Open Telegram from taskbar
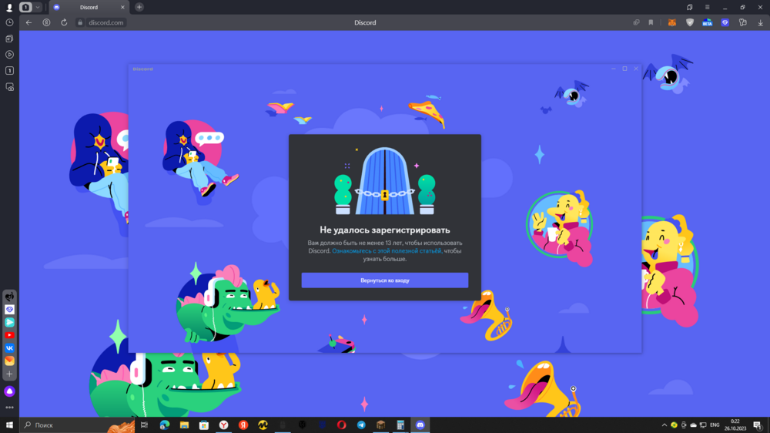The image size is (770, 433). (361, 425)
